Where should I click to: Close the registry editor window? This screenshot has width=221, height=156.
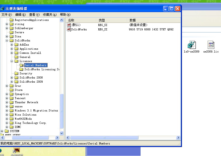(x=178, y=9)
